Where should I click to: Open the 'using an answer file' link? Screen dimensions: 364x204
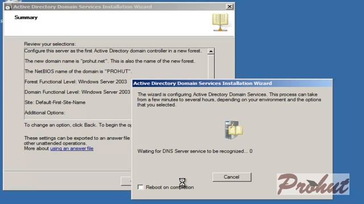click(72, 148)
